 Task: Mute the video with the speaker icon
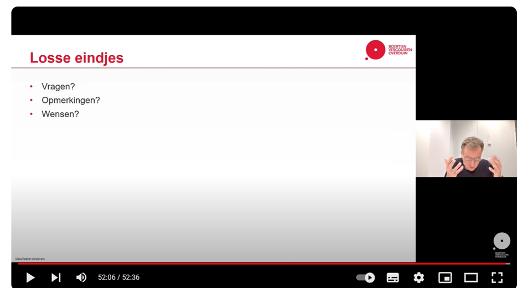click(81, 277)
